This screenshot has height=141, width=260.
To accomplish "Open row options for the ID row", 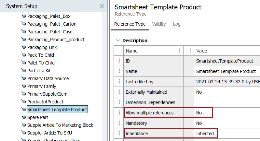I will [x=119, y=61].
